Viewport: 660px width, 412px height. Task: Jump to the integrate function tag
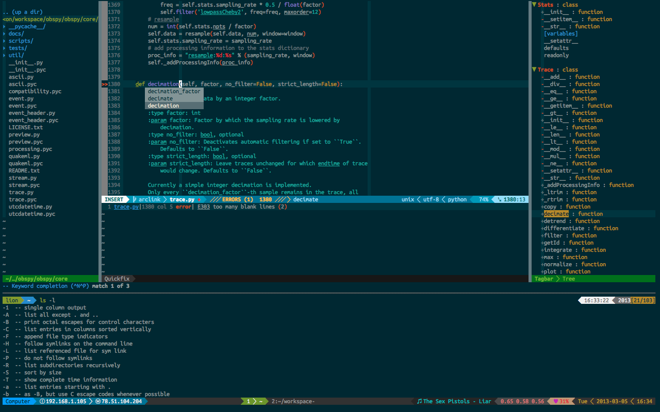[558, 250]
